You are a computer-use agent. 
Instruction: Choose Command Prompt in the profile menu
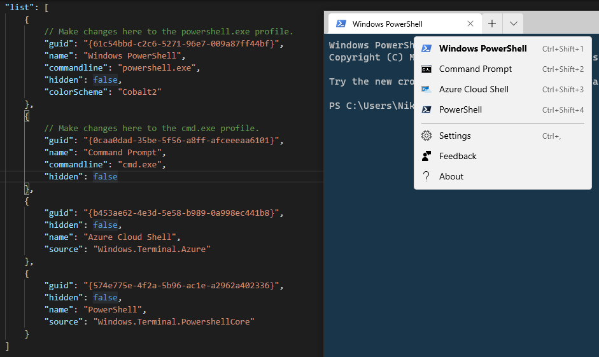tap(503, 69)
